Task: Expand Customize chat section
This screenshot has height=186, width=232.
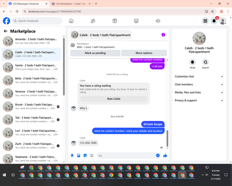Action: tap(199, 76)
